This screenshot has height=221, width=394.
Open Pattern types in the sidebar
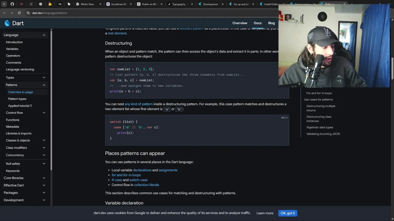click(17, 99)
